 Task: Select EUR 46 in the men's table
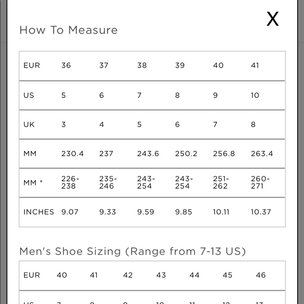pyautogui.click(x=261, y=275)
